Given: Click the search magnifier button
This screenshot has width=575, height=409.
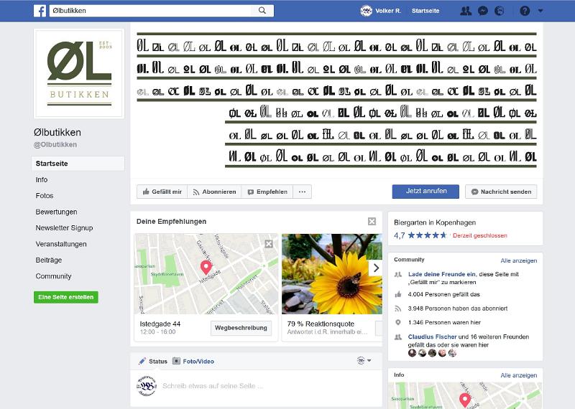Looking at the screenshot, I should (262, 11).
